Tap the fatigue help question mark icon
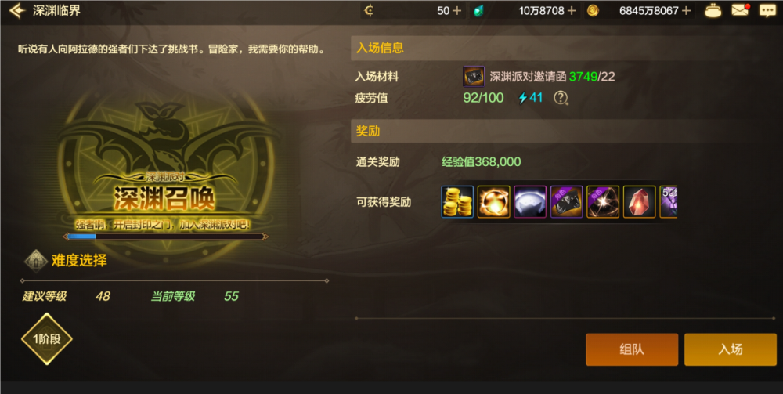The width and height of the screenshot is (783, 394). (561, 98)
